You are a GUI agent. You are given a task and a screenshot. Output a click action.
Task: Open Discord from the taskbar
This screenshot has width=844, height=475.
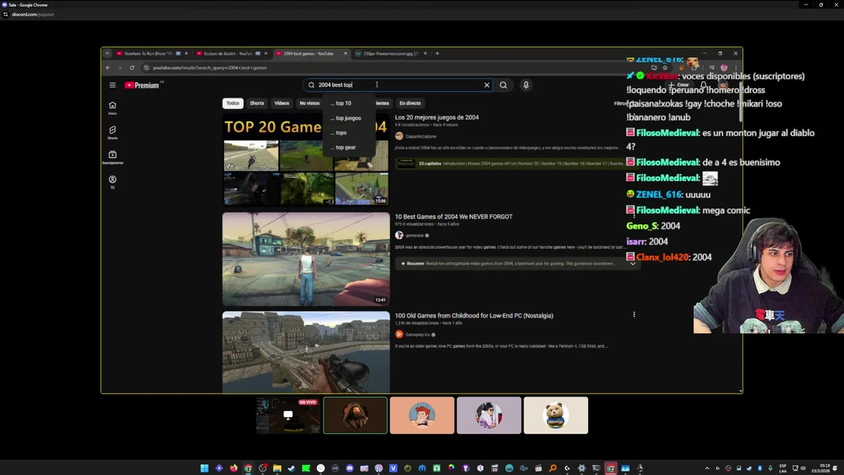click(349, 468)
